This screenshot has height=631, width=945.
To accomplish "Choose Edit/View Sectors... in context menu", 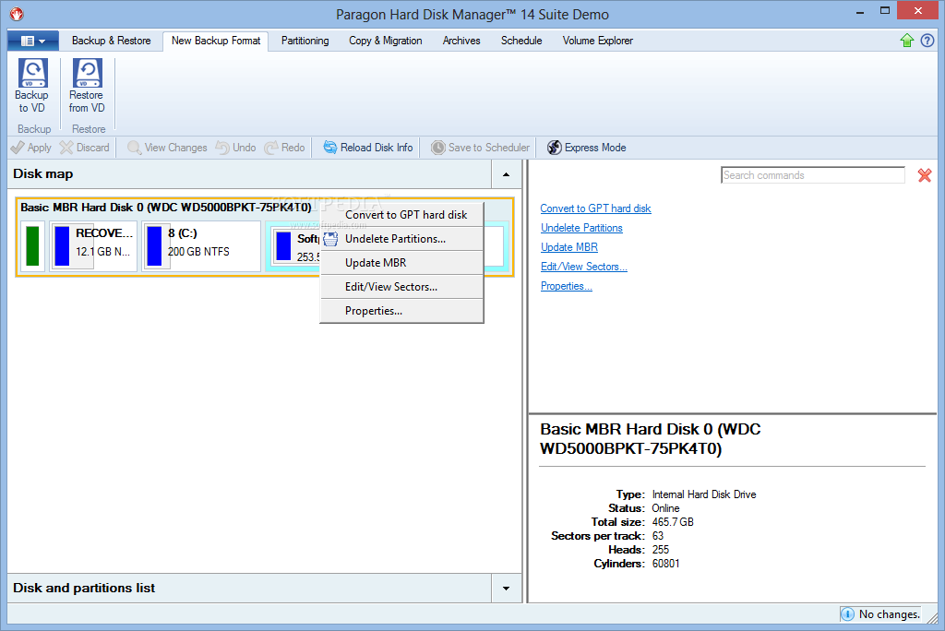I will (402, 287).
